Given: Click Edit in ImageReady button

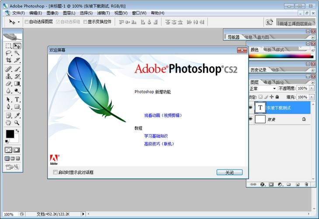Looking at the screenshot, I should click(x=12, y=167).
